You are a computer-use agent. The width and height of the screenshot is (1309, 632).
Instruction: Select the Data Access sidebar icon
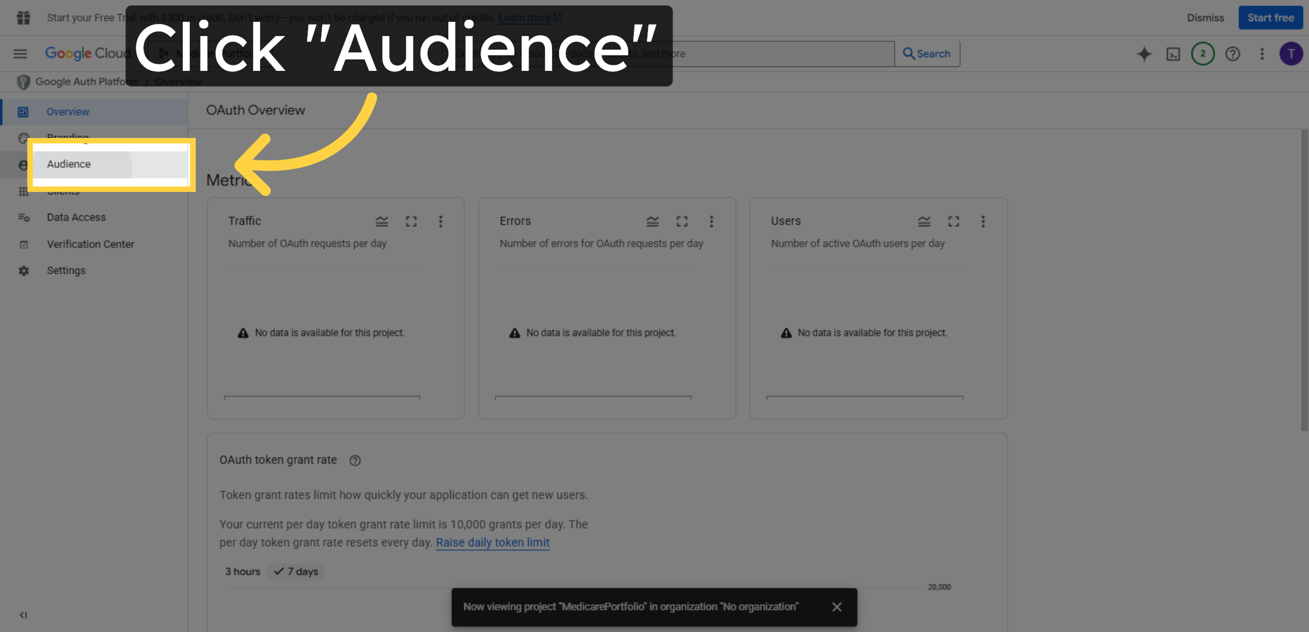(x=24, y=217)
